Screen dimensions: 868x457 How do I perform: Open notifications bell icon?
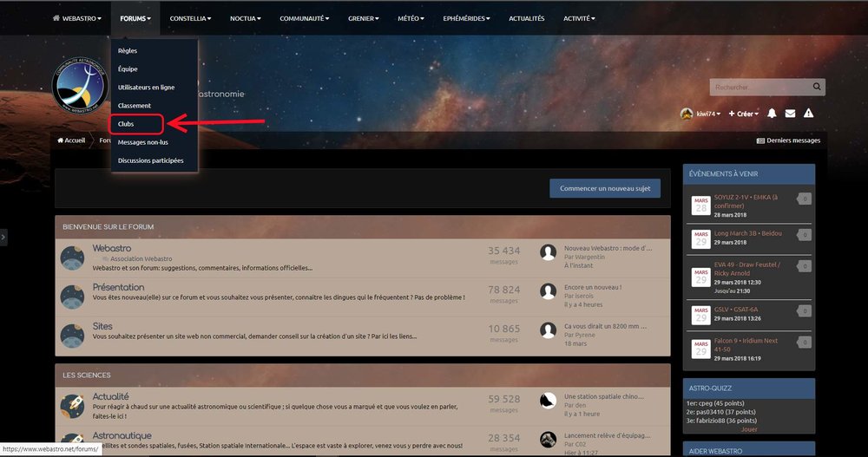tap(772, 114)
